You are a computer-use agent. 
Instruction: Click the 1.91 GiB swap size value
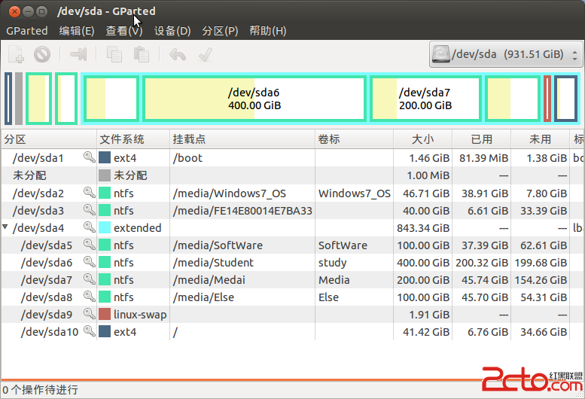[429, 315]
